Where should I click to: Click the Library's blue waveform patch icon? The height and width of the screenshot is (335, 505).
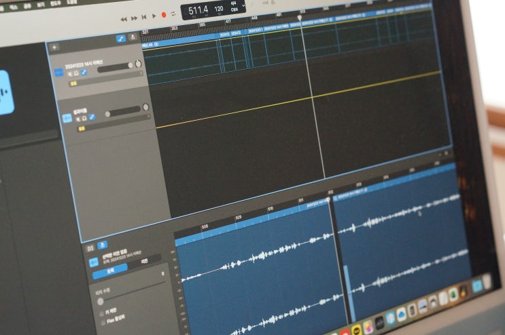(6, 92)
